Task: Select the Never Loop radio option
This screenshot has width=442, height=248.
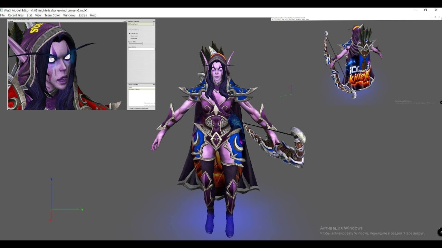Action: (x=133, y=38)
